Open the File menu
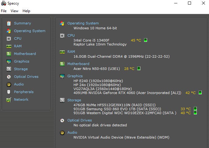 pyautogui.click(x=4, y=11)
